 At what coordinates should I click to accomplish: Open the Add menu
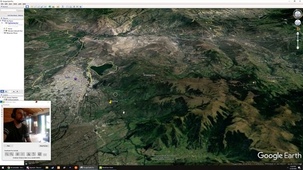pyautogui.click(x=20, y=4)
